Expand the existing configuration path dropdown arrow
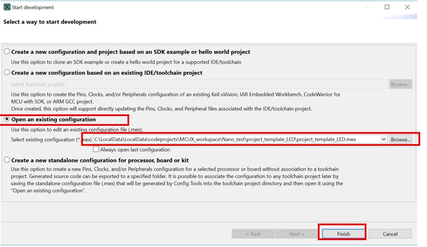 (x=383, y=140)
